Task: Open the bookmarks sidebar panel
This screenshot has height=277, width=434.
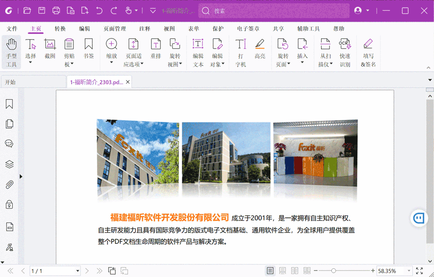Action: tap(9, 104)
